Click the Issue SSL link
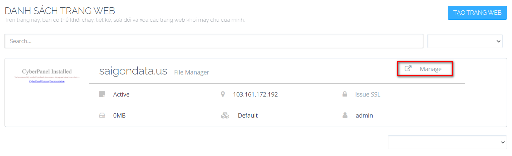Viewport: 512px width, 156px height. (368, 95)
